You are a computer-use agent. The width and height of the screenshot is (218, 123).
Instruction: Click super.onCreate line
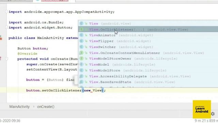coord(52,64)
